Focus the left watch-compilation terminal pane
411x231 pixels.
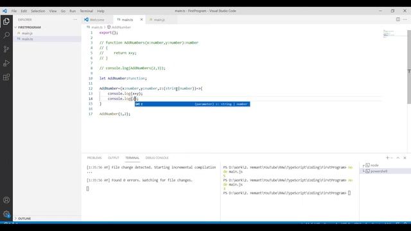click(151, 191)
